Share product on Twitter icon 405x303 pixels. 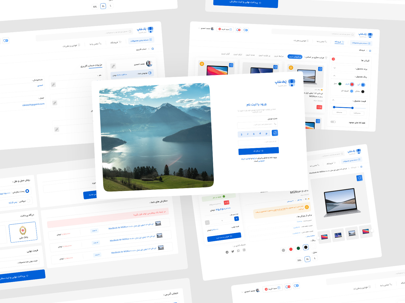(x=233, y=251)
